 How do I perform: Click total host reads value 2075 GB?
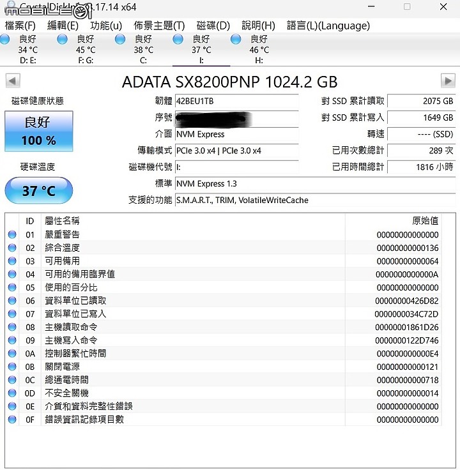421,101
